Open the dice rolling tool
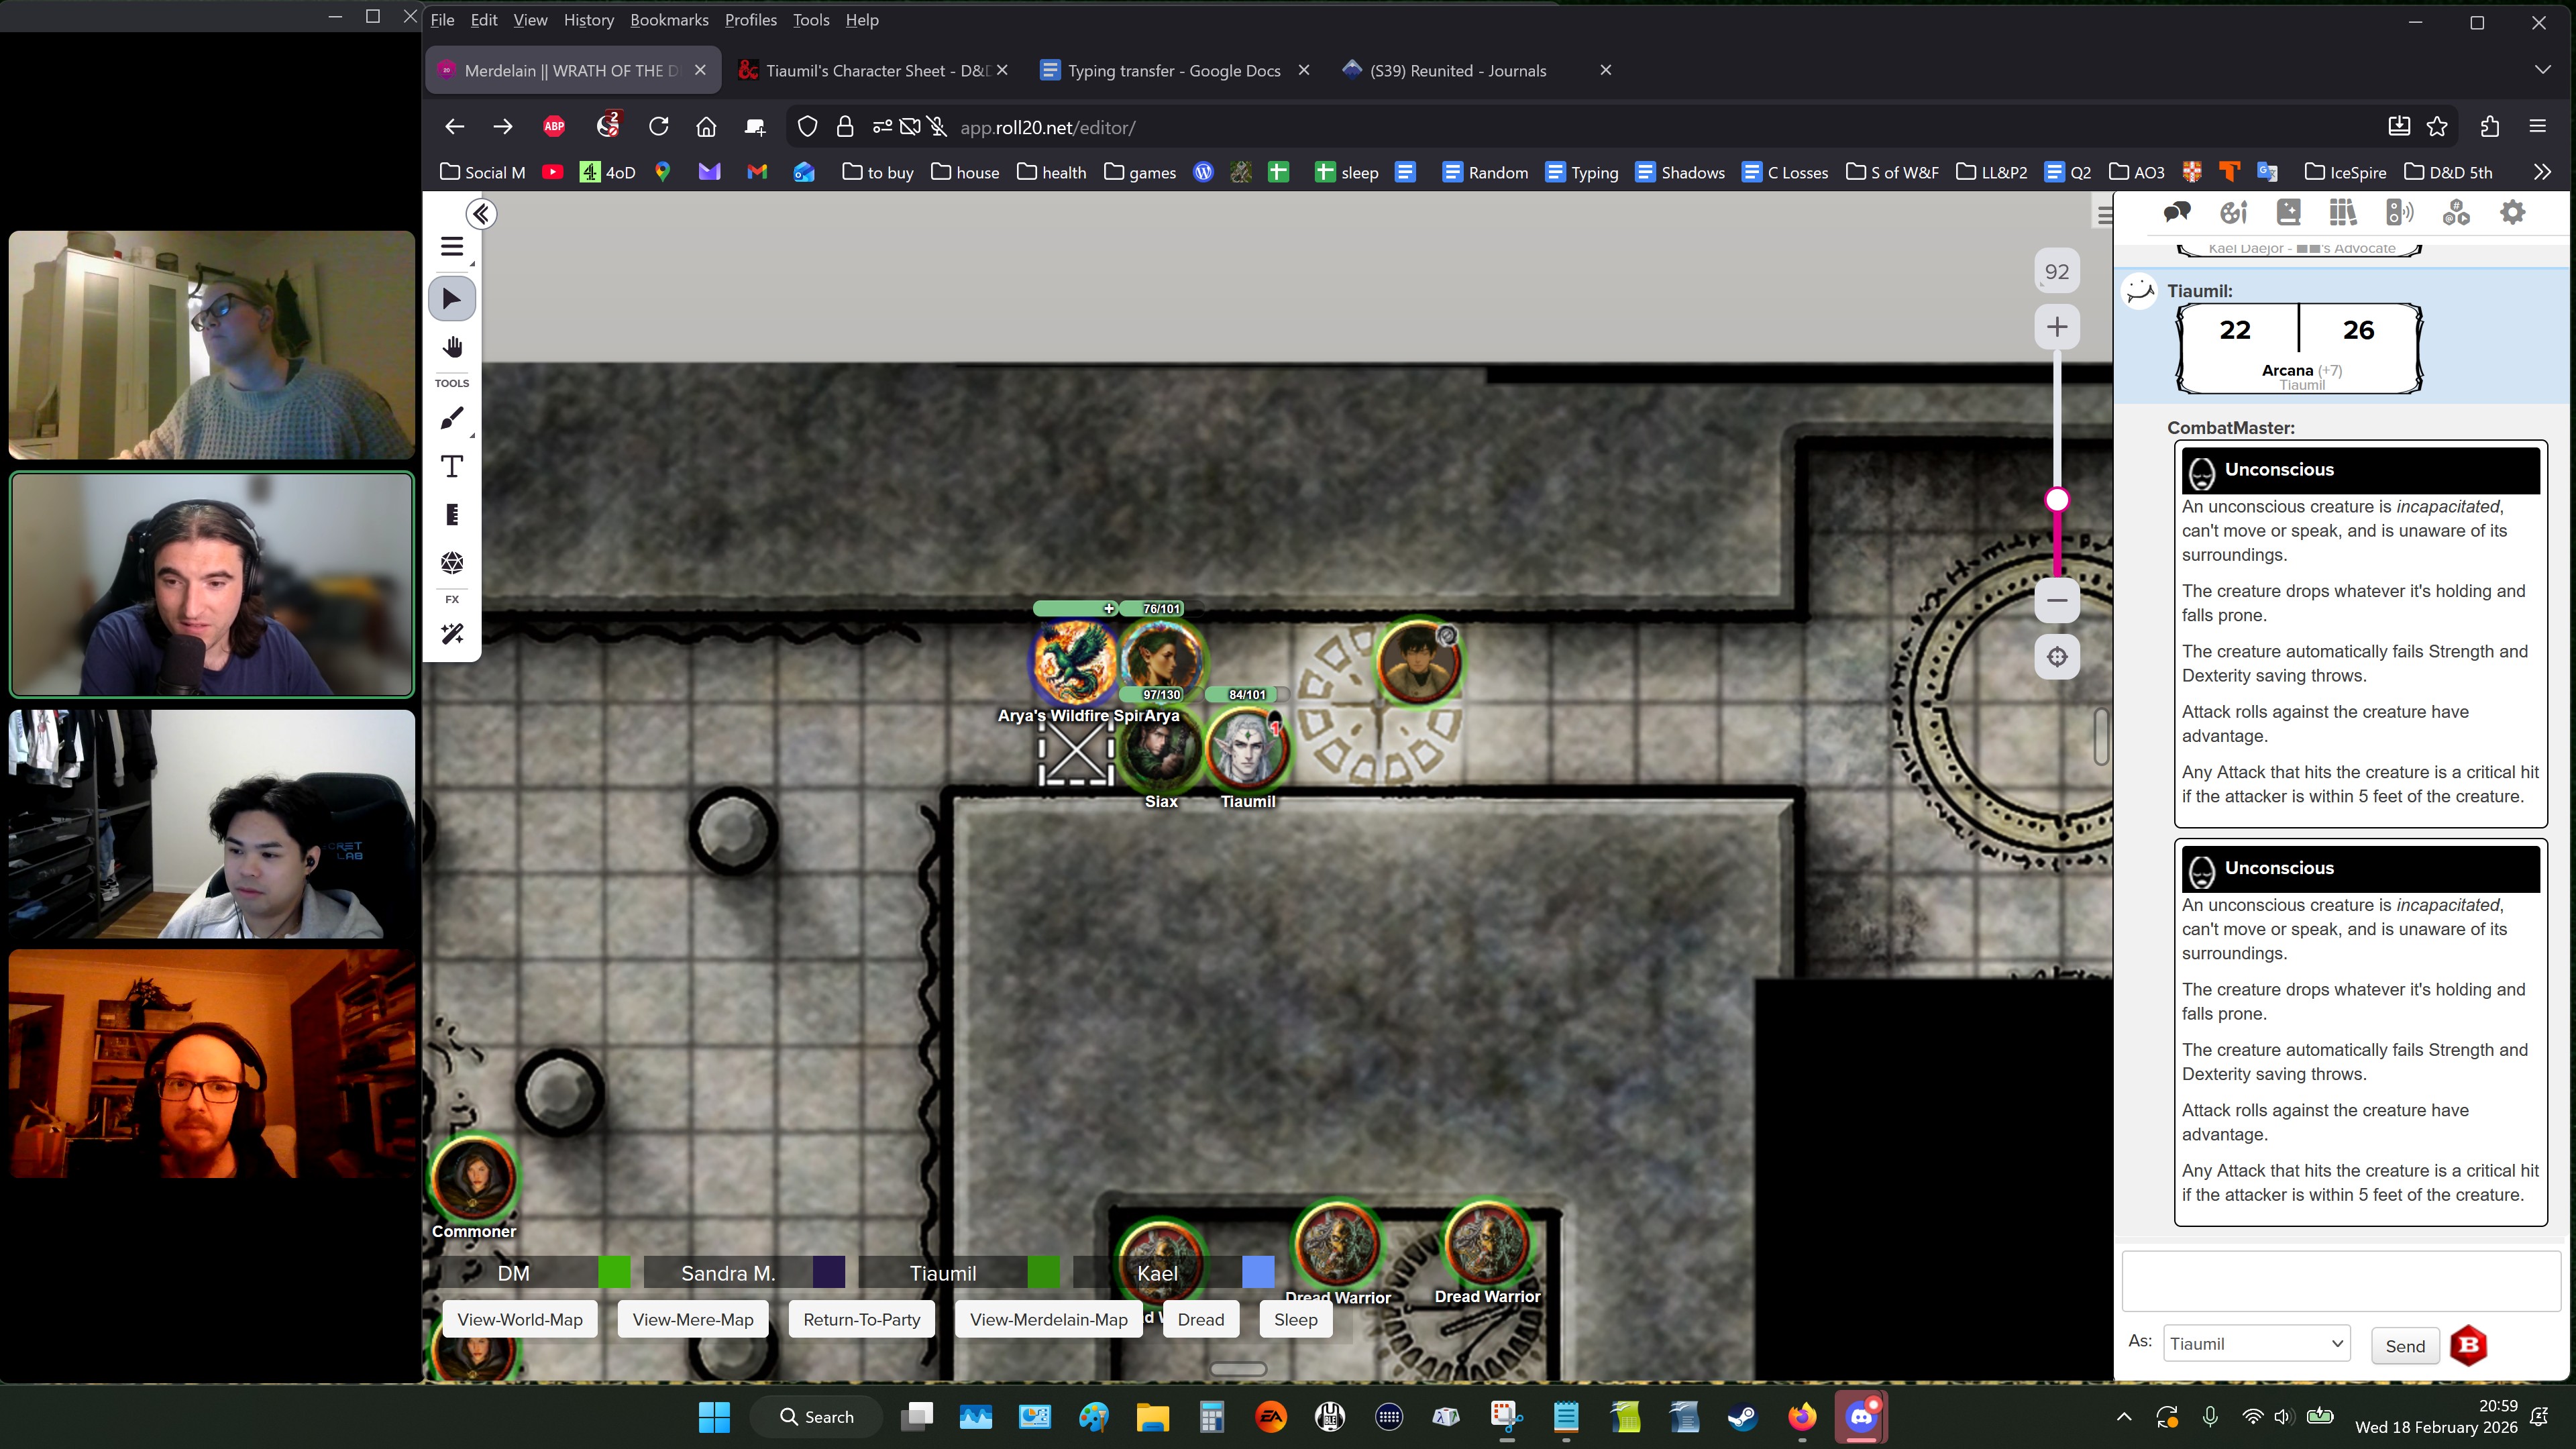Viewport: 2576px width, 1449px height. tap(452, 563)
